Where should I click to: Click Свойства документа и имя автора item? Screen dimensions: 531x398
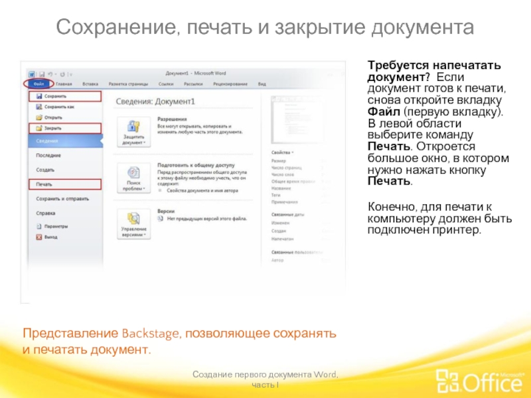point(202,190)
